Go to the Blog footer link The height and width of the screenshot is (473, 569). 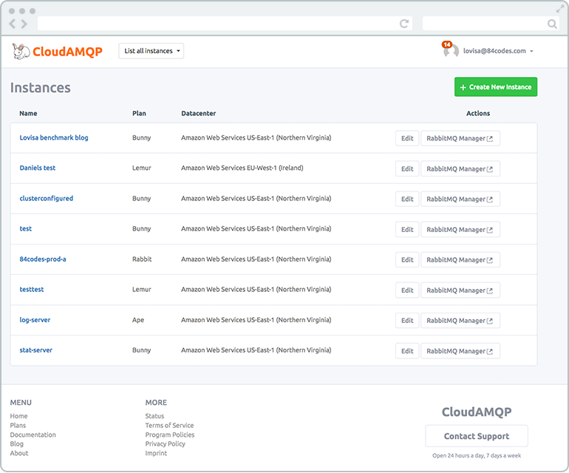point(17,444)
